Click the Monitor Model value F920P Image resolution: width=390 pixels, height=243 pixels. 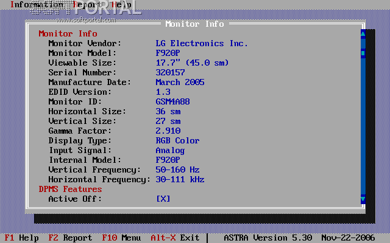point(168,53)
